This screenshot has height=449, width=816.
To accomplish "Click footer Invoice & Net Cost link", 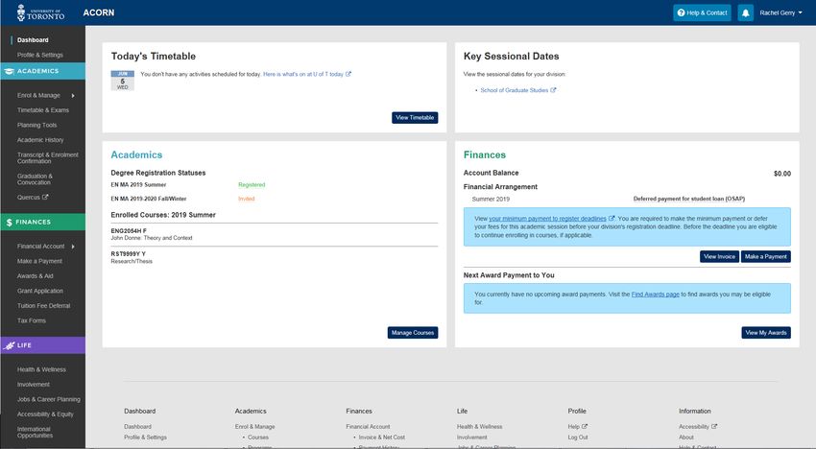I will coord(382,437).
